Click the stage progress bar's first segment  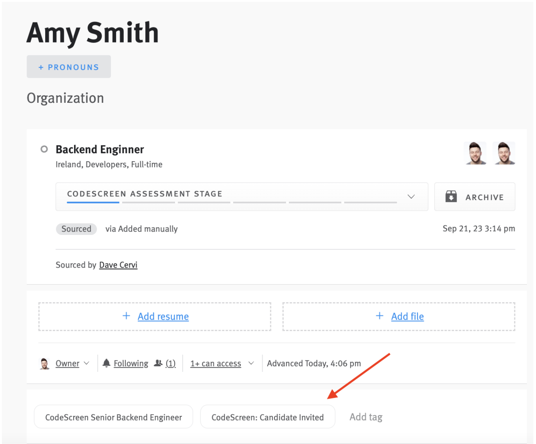point(93,203)
